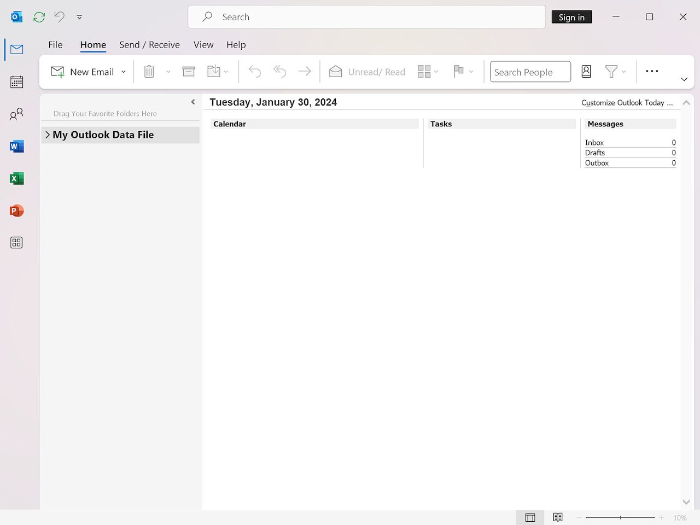Click the Send/Receive All Folders icon
700x525 pixels.
click(39, 17)
